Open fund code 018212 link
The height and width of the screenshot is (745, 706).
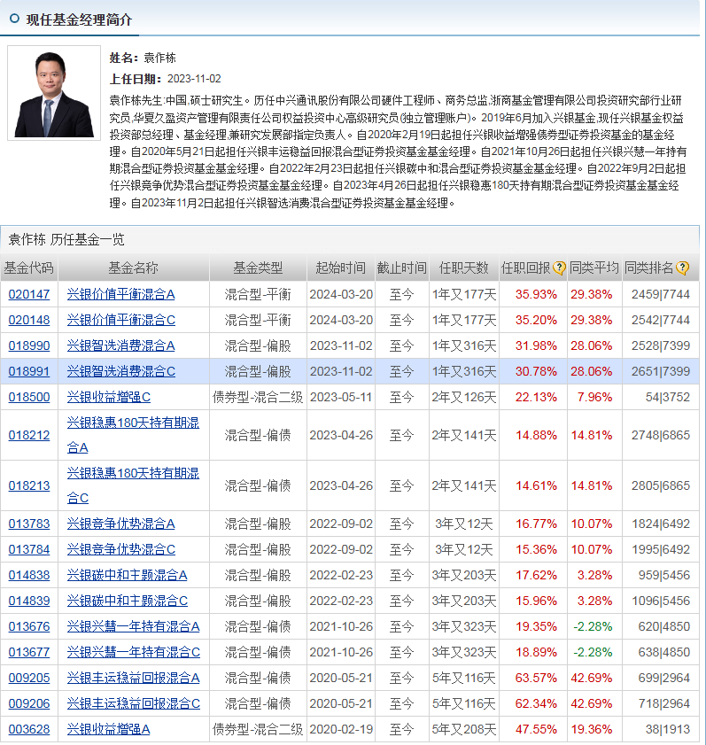click(x=29, y=435)
